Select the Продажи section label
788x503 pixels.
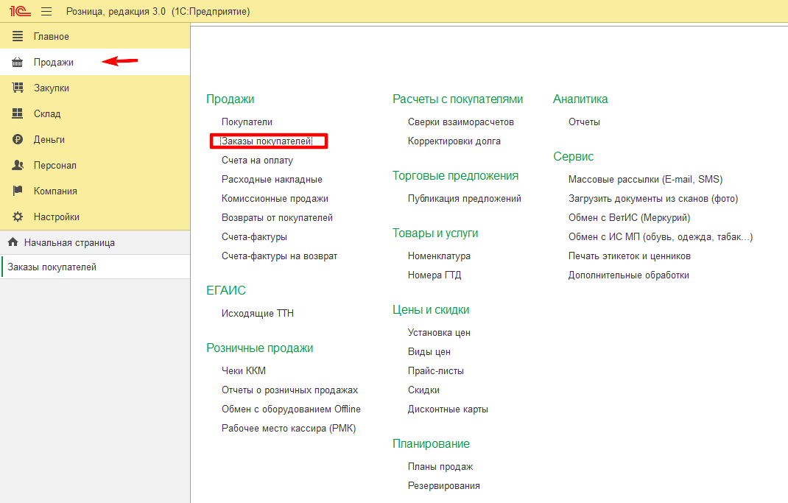(53, 63)
